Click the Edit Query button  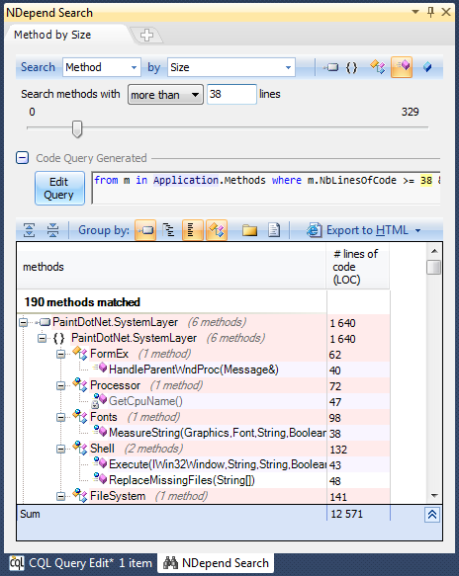[59, 188]
